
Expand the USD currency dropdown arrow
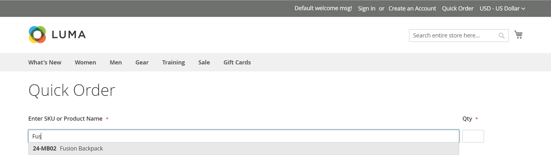point(523,9)
